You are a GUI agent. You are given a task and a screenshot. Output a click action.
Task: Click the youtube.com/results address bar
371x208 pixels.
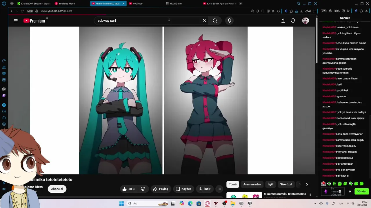click(x=56, y=11)
